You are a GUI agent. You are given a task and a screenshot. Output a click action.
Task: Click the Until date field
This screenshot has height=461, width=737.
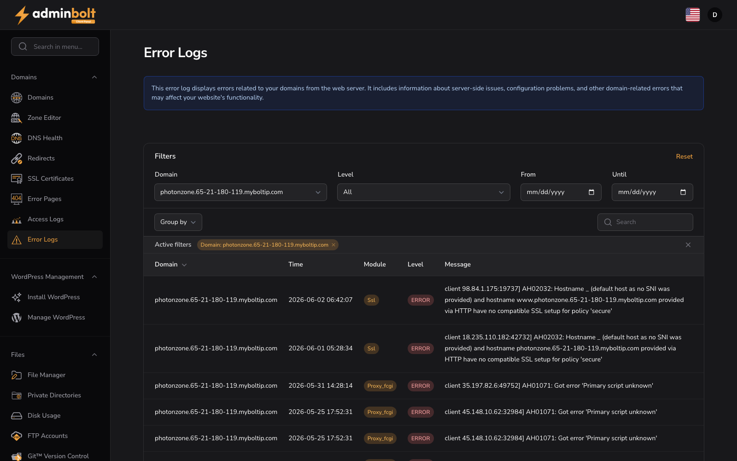point(652,192)
